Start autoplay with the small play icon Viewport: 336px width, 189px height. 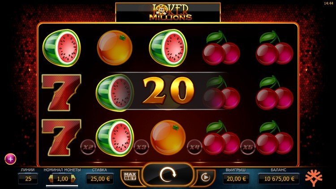click(205, 177)
